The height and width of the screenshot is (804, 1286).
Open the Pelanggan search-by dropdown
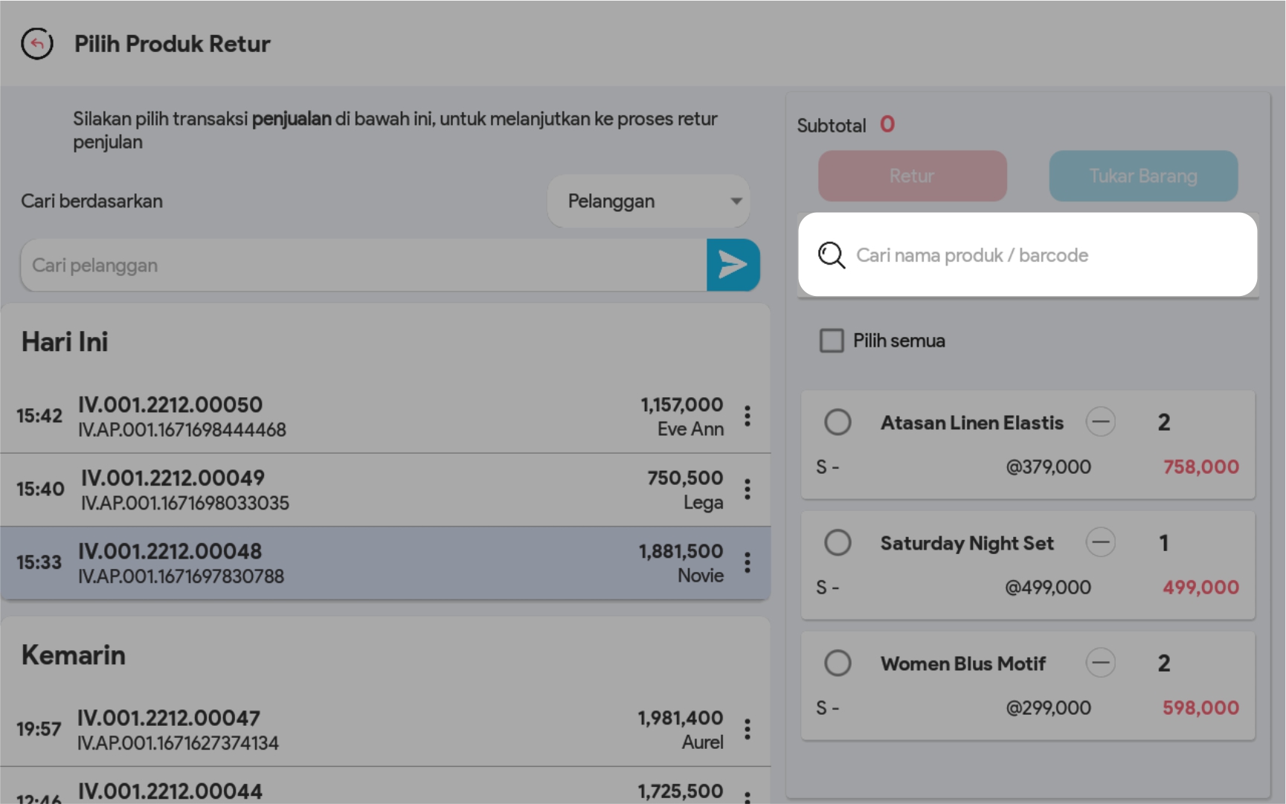point(649,201)
